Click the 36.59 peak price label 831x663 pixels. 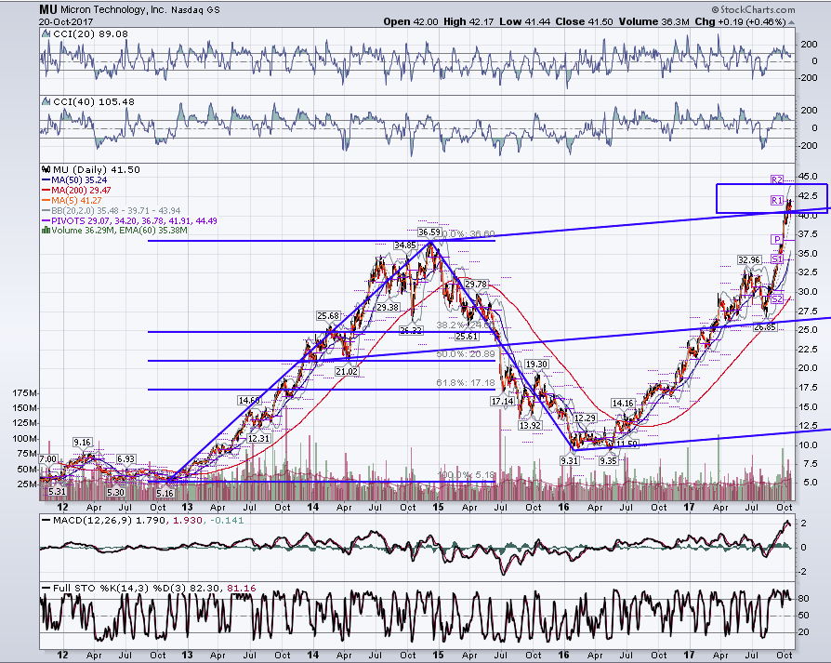[429, 232]
